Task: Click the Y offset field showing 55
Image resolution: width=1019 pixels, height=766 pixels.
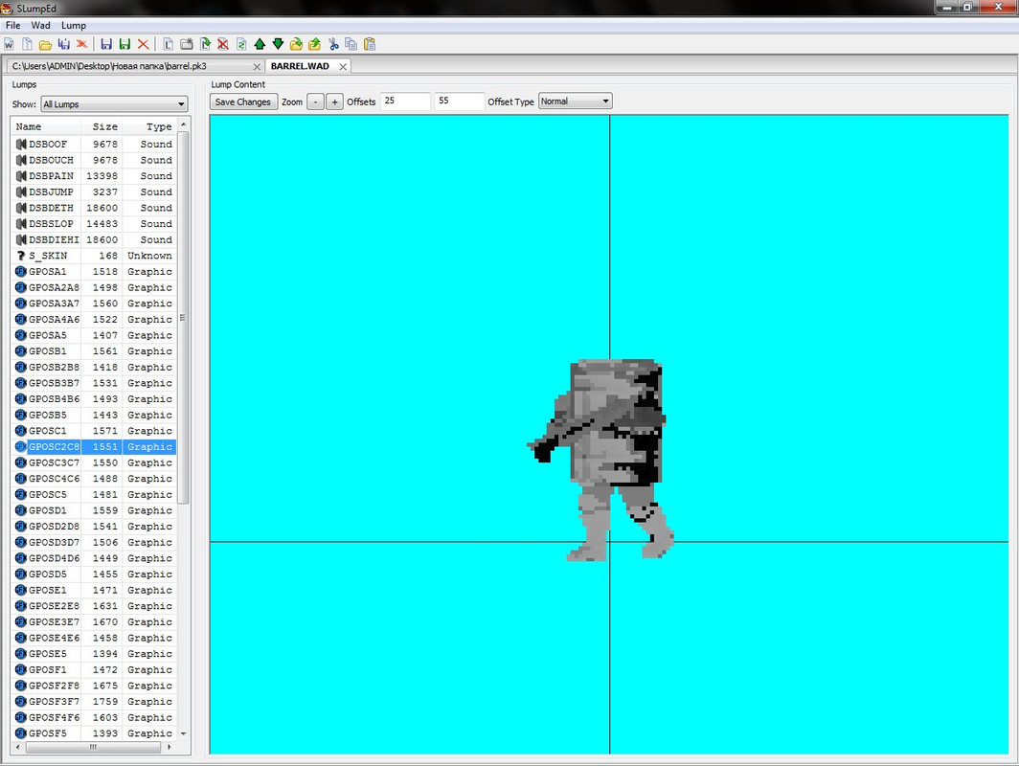Action: 460,101
